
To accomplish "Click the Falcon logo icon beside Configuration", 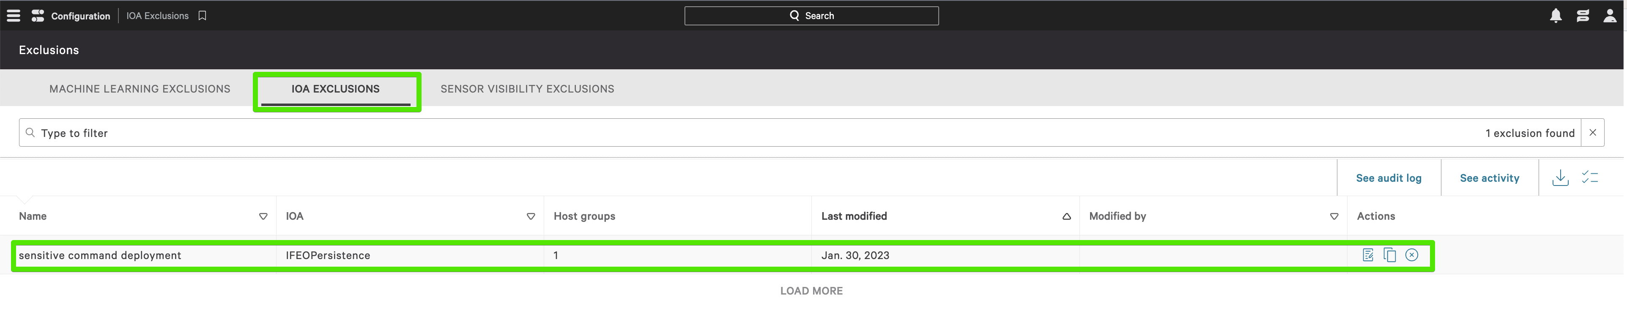I will [x=38, y=16].
